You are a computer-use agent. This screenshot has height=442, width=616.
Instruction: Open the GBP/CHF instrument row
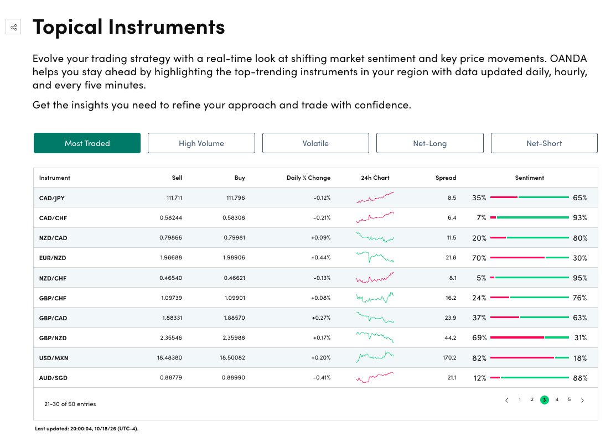click(315, 298)
